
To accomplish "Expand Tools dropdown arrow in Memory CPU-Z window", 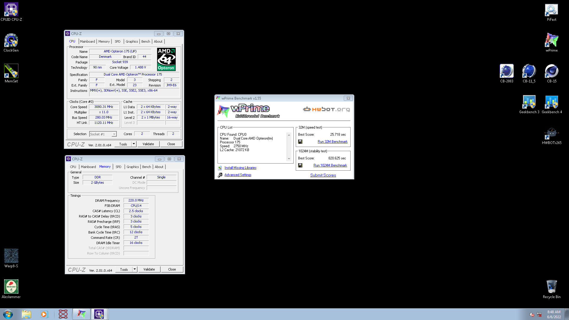I will pos(135,269).
